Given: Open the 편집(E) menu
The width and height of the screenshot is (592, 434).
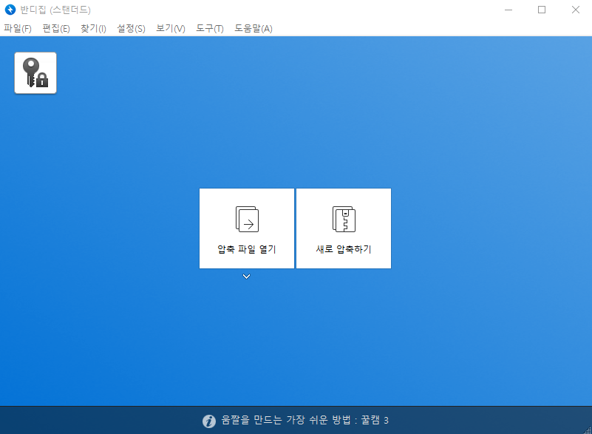Looking at the screenshot, I should [56, 29].
